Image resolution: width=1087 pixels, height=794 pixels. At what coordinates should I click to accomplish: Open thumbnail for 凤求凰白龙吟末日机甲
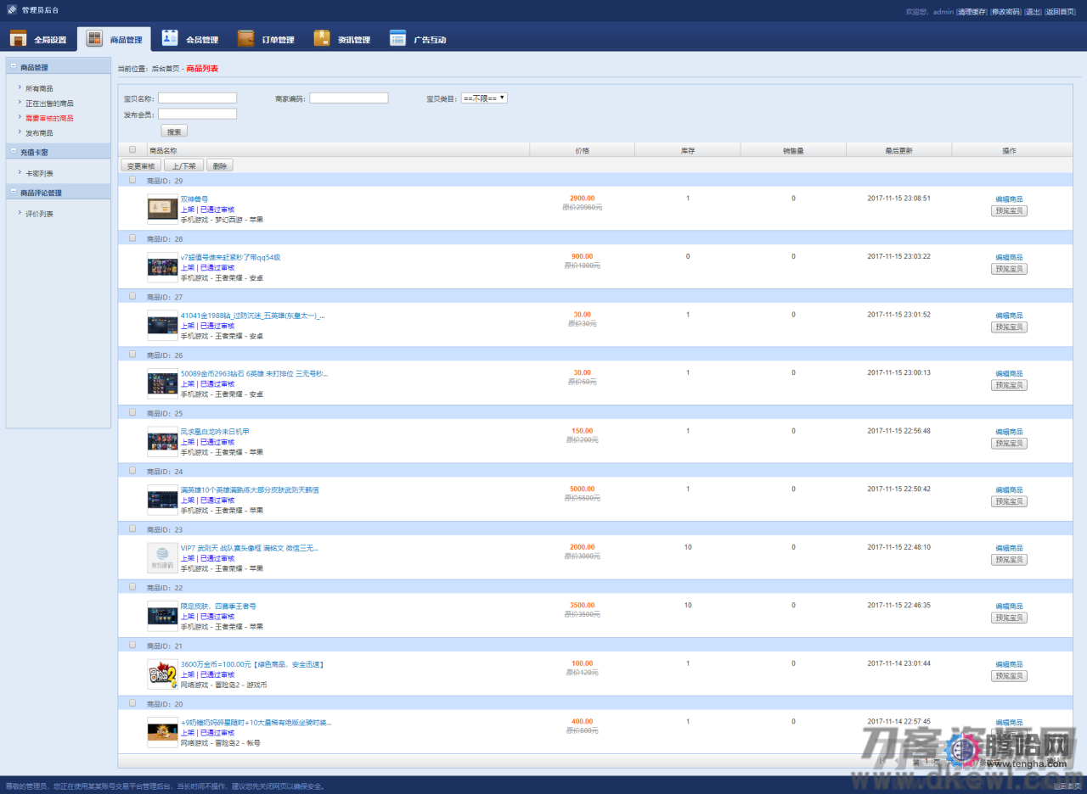(x=162, y=441)
